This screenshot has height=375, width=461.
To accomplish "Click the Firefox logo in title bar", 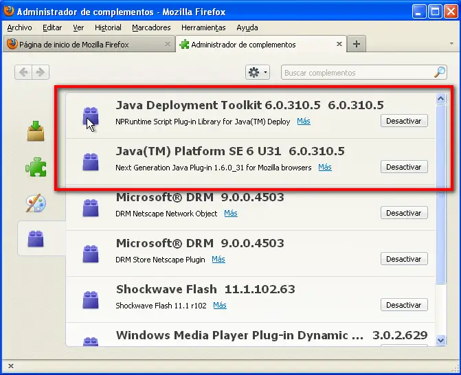I will 9,11.
